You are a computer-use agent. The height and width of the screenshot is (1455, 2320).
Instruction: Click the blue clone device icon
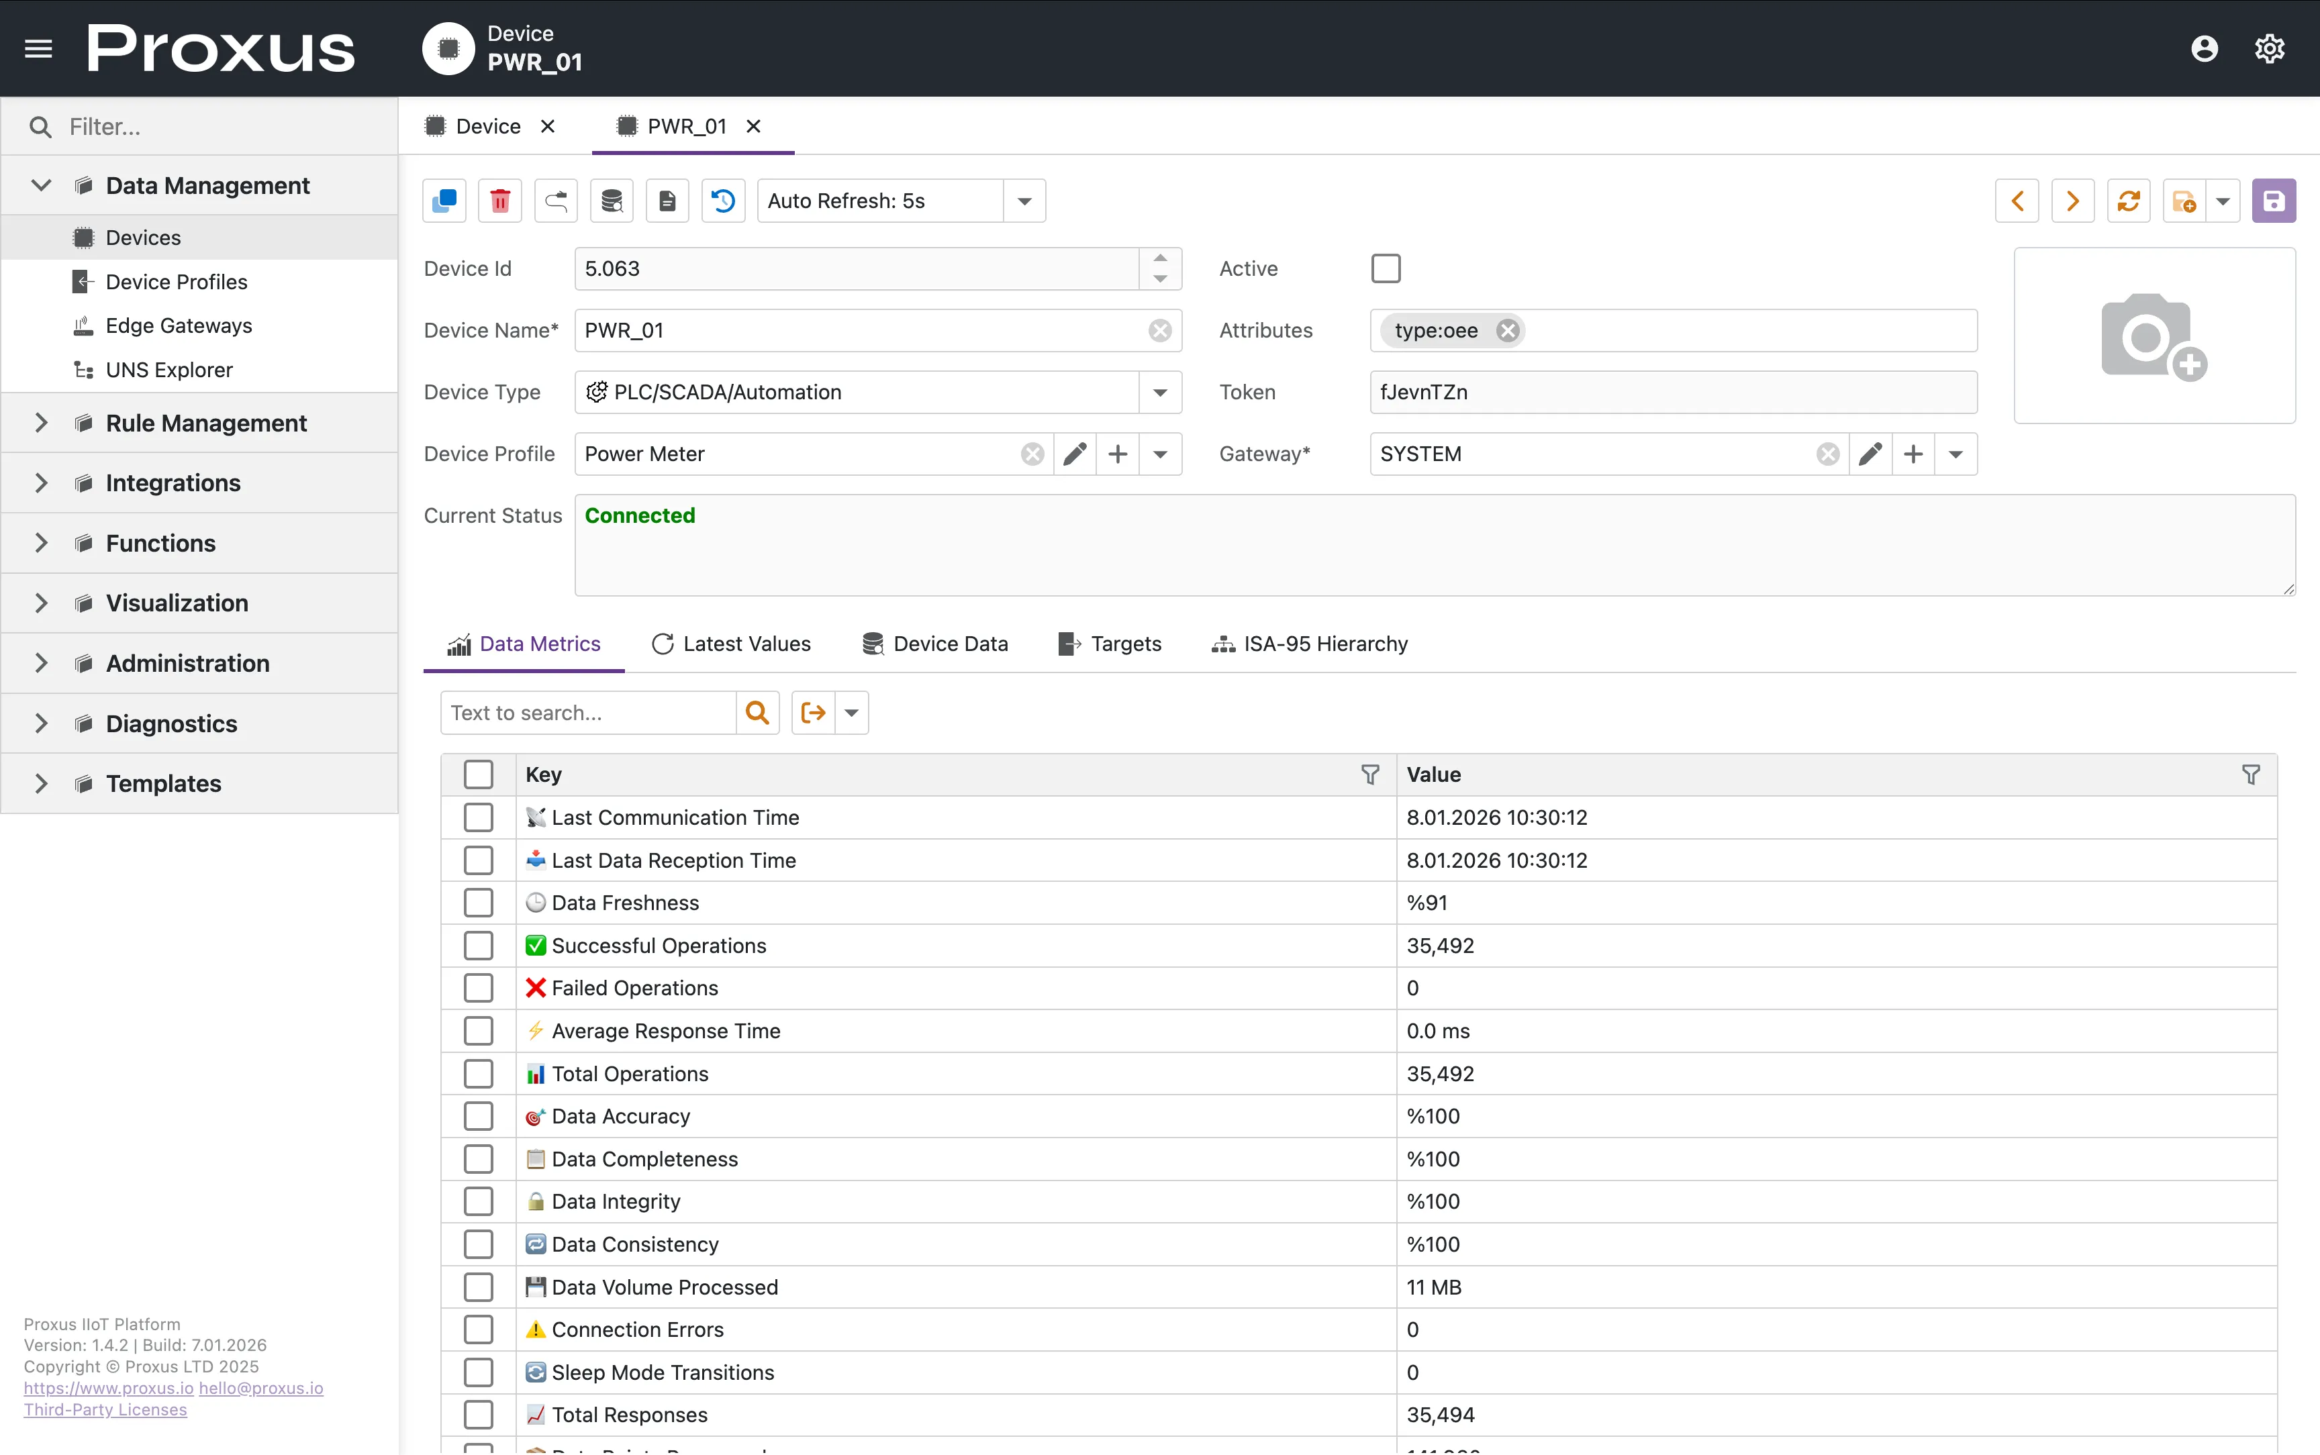tap(444, 201)
